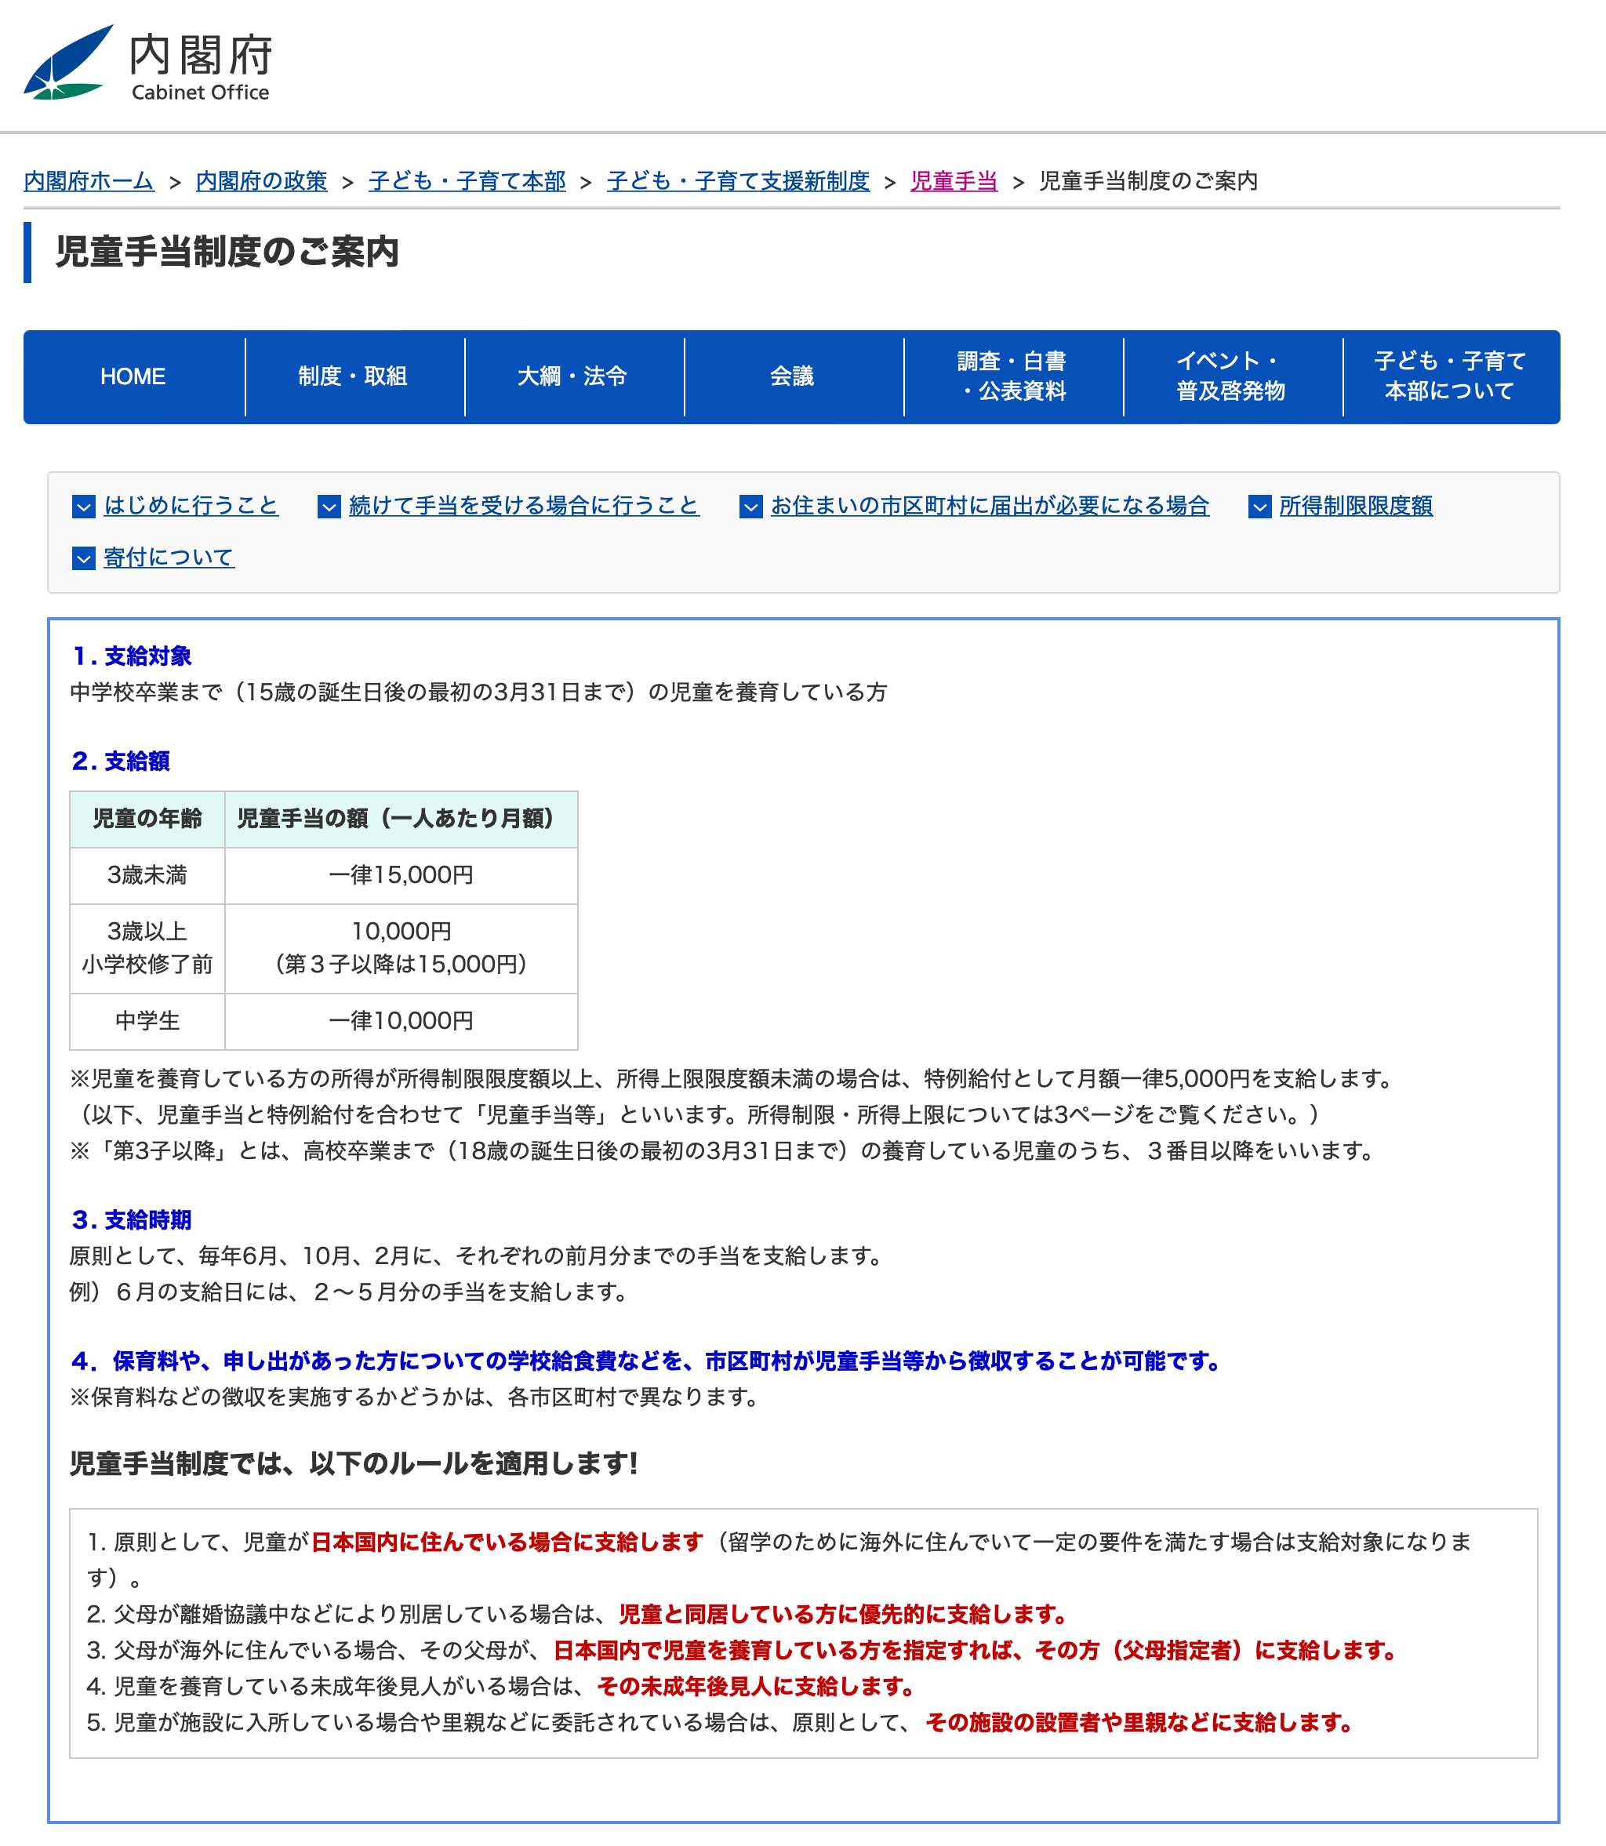Switch to the 会議 tab
The width and height of the screenshot is (1606, 1846).
coord(792,377)
